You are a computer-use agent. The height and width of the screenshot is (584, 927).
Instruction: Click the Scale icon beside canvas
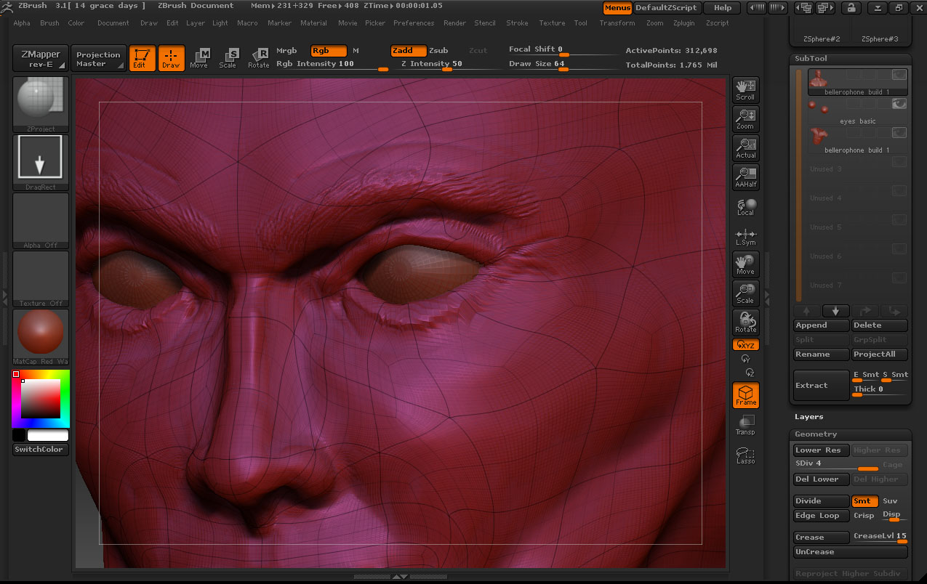tap(745, 293)
